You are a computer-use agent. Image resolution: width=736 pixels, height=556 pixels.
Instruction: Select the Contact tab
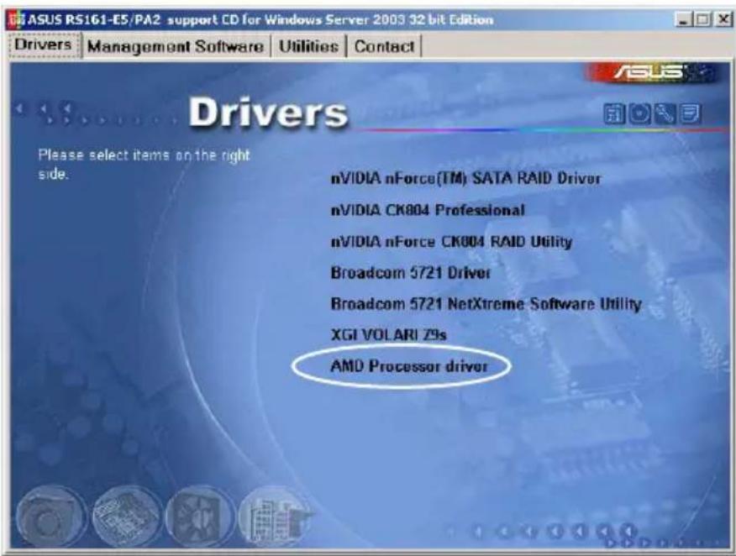coord(384,46)
